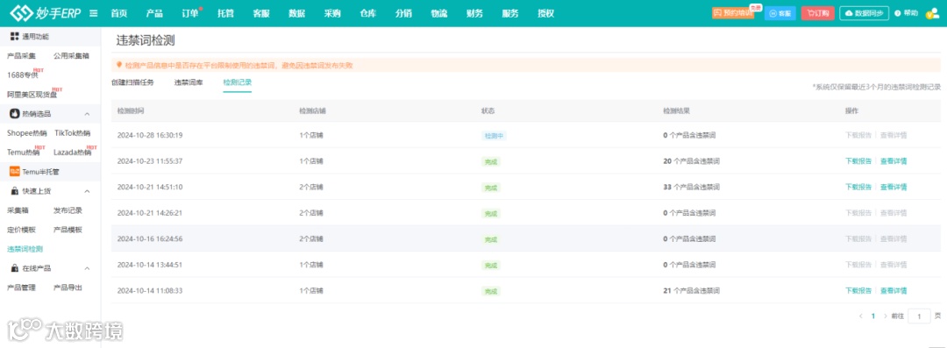
Task: Select the 检测记录 tab
Action: (238, 82)
